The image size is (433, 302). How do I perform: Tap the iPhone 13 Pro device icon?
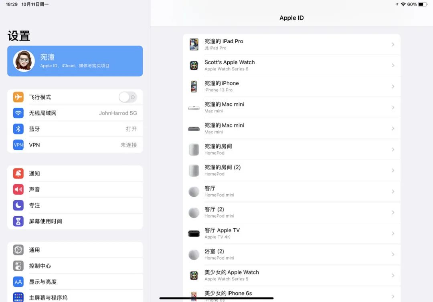point(194,87)
